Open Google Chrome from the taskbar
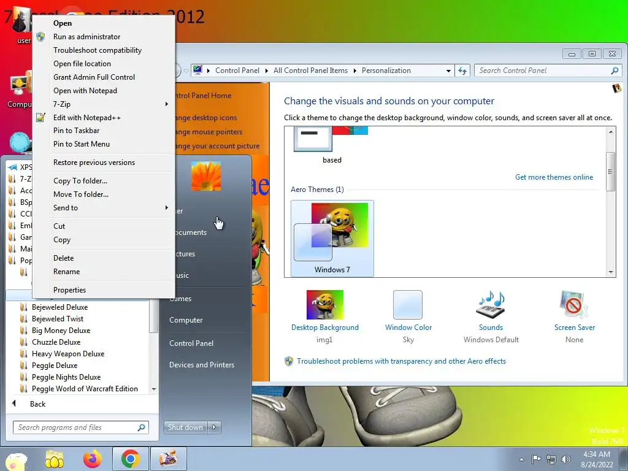 [130, 459]
